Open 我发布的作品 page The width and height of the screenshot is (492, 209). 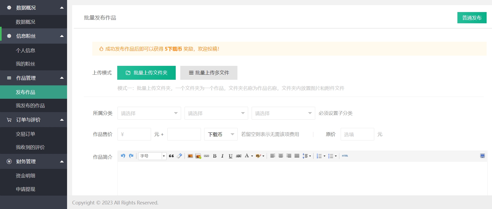[x=34, y=105]
